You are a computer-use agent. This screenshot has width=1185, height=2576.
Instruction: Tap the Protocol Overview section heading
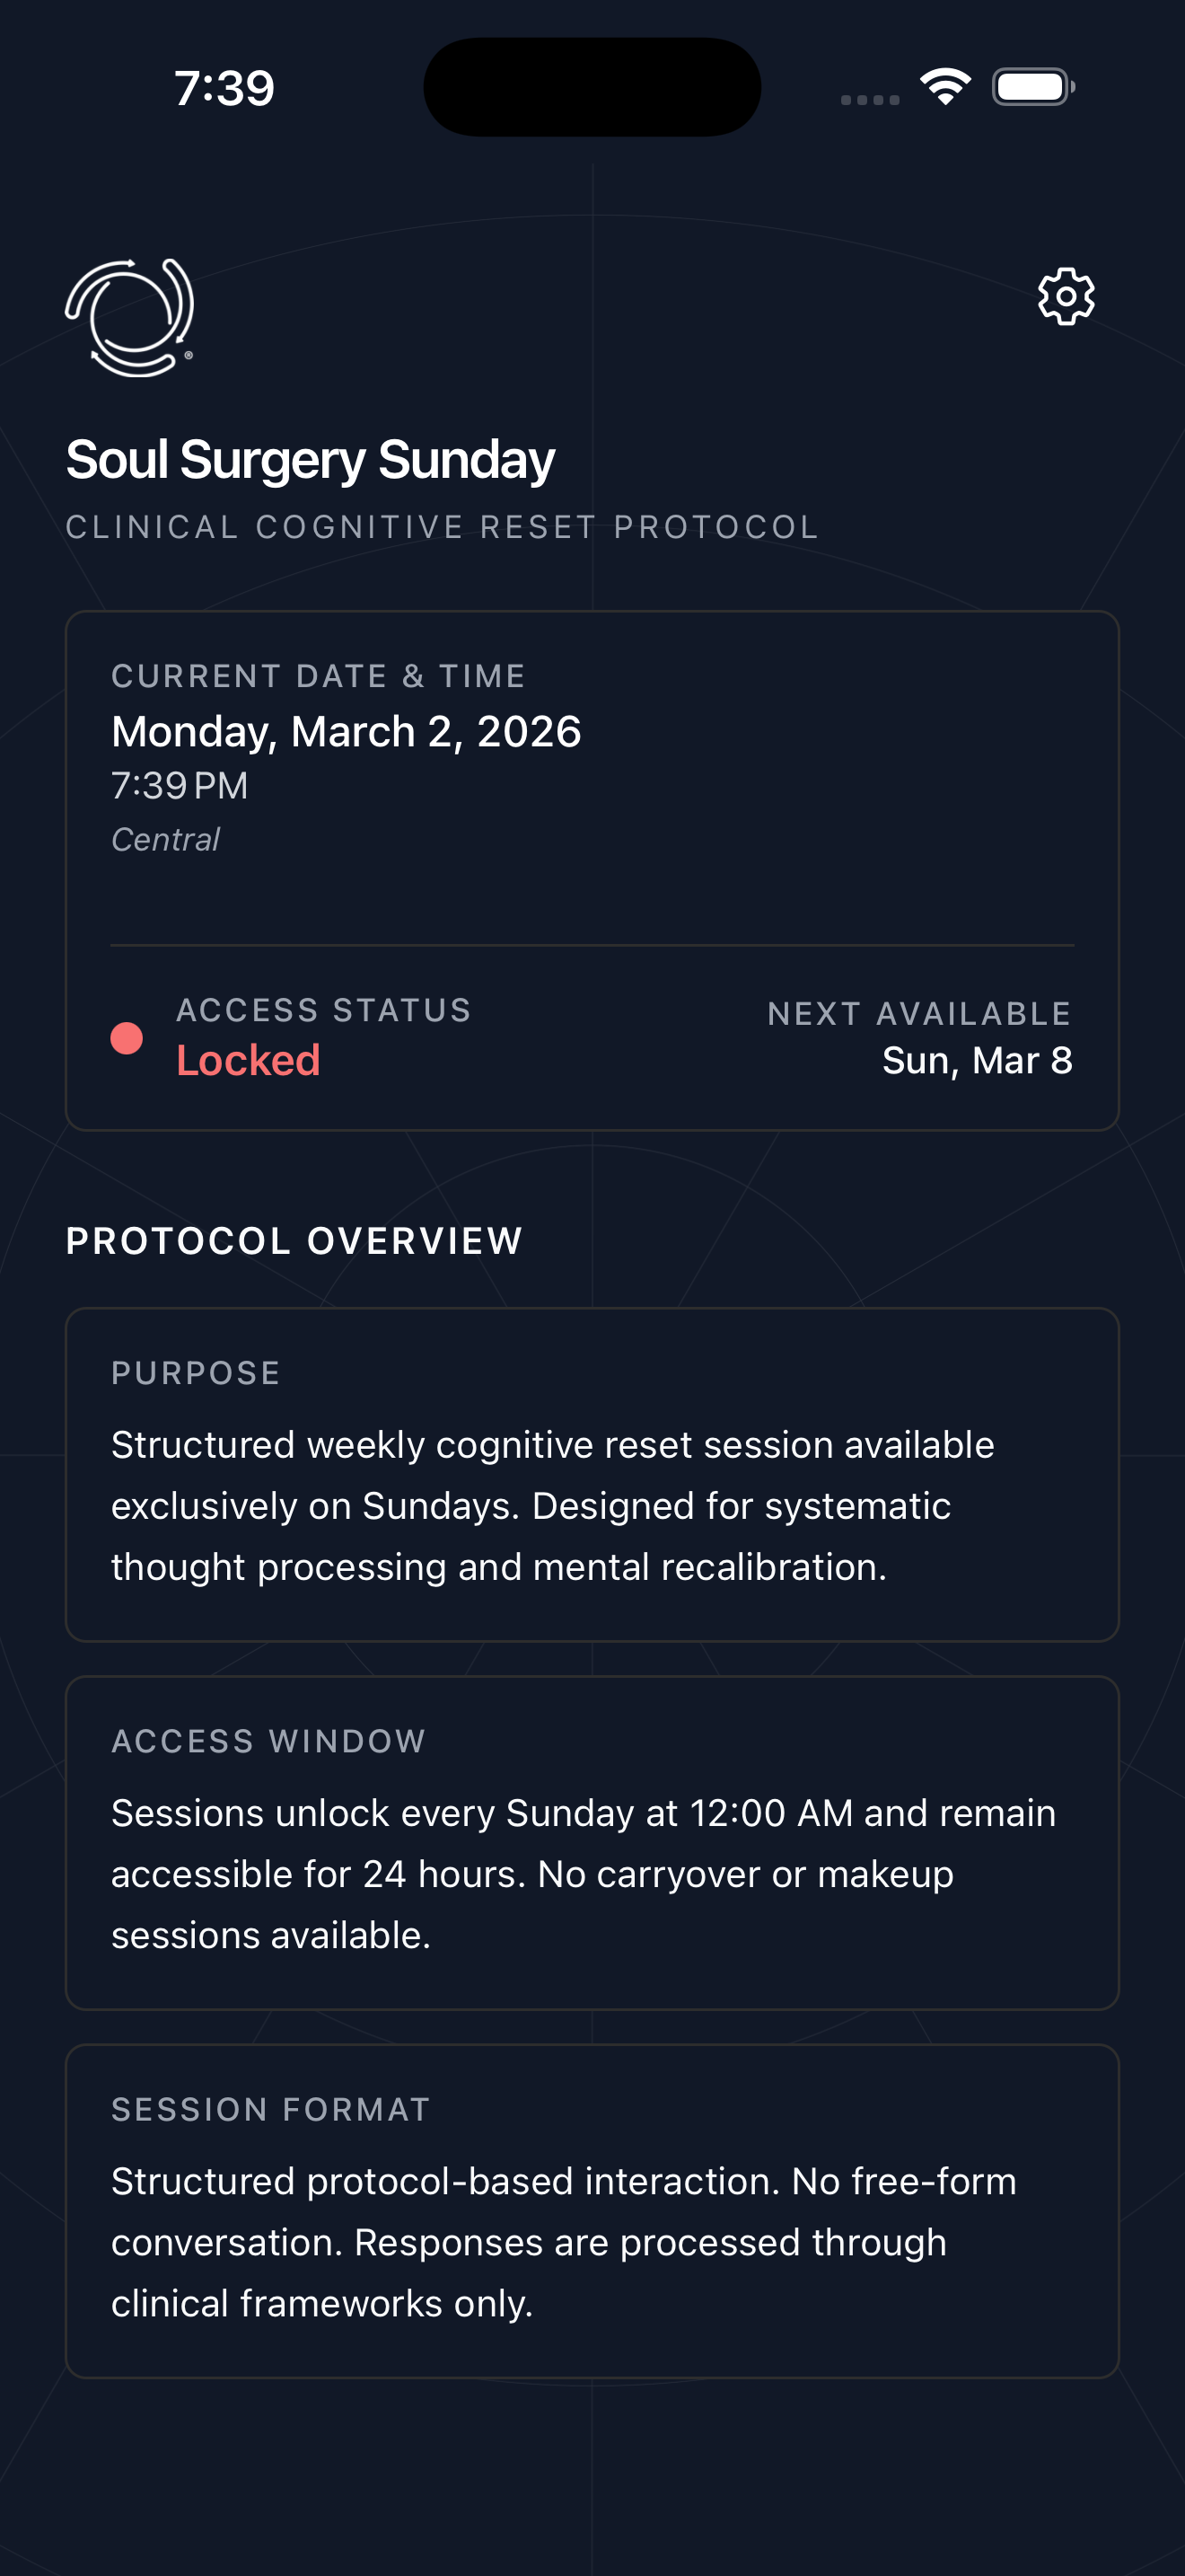click(294, 1241)
